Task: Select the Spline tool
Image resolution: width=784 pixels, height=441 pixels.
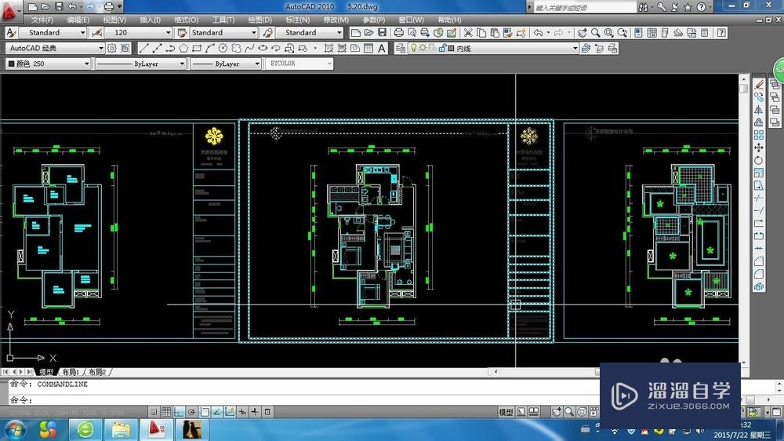Action: [249, 48]
